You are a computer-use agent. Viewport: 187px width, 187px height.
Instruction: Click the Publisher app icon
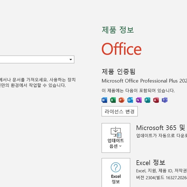147,100
